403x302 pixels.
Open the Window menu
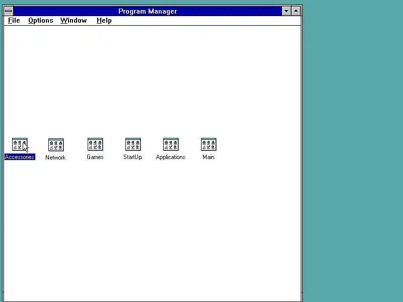tap(74, 21)
